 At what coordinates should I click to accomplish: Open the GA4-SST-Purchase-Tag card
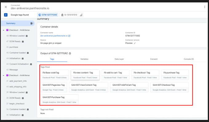tap(60, 99)
